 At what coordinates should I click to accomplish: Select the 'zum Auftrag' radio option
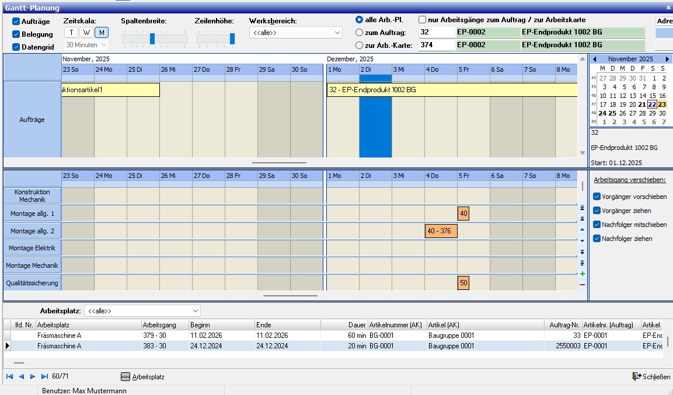click(x=360, y=32)
